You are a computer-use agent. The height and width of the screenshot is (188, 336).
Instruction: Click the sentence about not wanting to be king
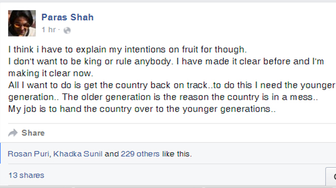(90, 61)
